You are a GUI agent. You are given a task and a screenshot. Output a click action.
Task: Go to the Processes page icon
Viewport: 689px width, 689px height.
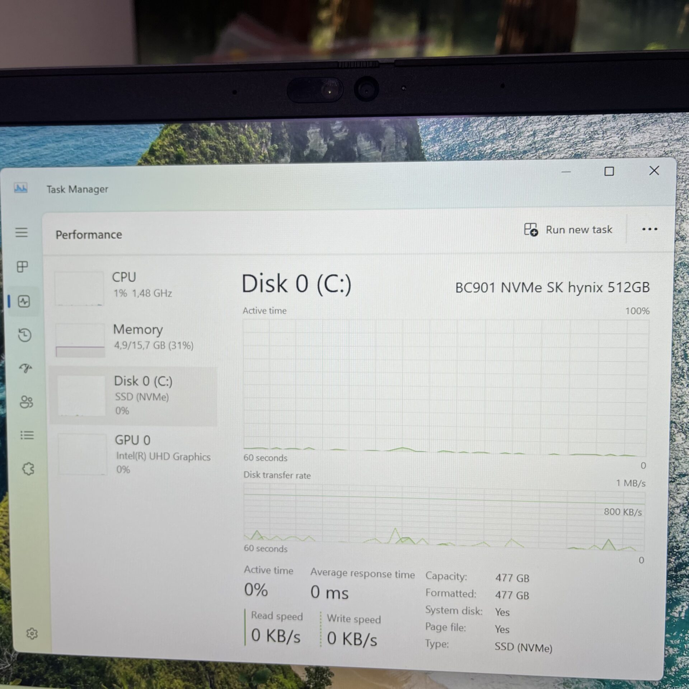pyautogui.click(x=23, y=267)
